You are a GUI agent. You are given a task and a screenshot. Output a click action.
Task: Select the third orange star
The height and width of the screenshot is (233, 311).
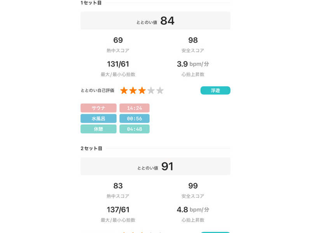(142, 90)
